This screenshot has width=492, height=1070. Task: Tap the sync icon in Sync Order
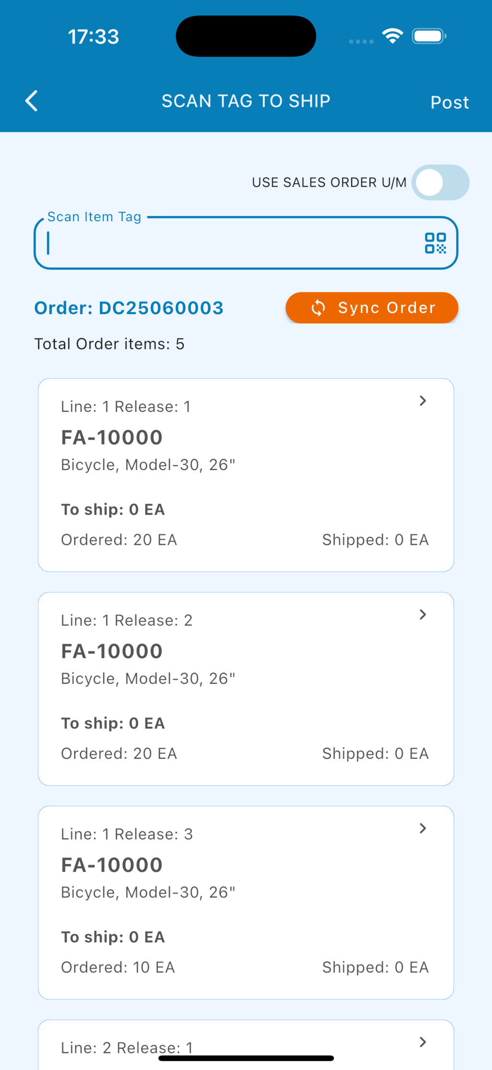tap(318, 308)
